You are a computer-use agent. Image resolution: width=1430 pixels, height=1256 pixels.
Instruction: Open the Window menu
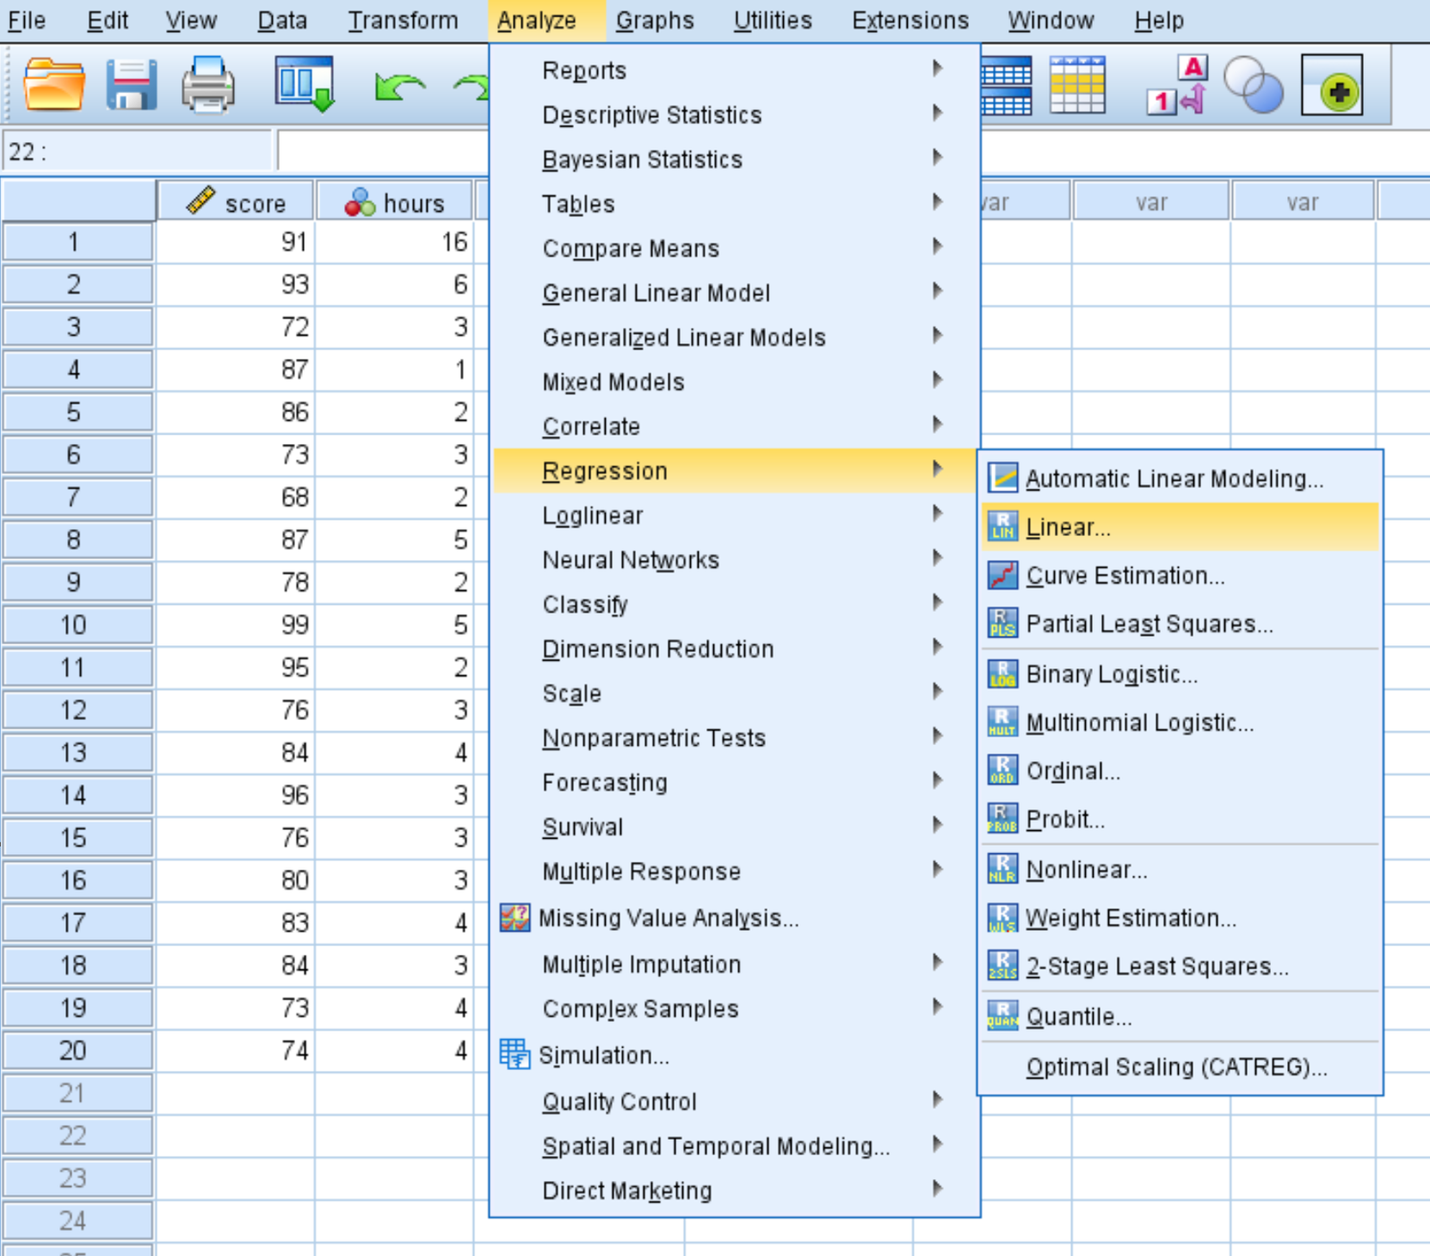(x=1051, y=20)
